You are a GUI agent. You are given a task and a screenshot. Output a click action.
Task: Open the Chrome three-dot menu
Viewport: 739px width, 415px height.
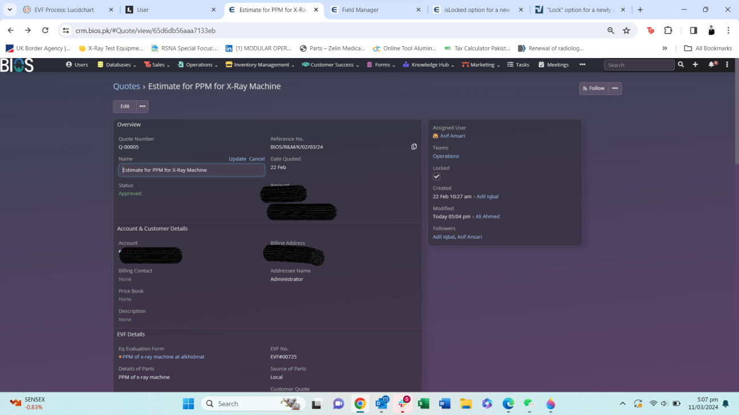[728, 30]
